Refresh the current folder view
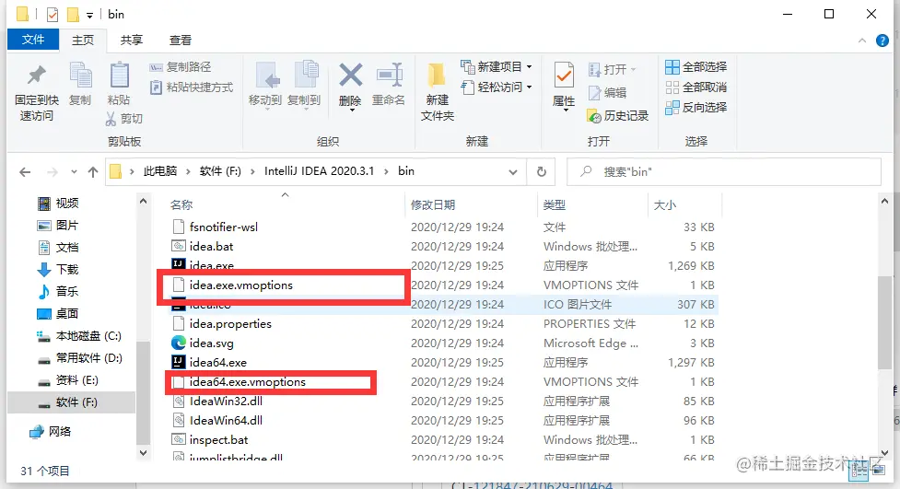This screenshot has width=900, height=489. (542, 171)
